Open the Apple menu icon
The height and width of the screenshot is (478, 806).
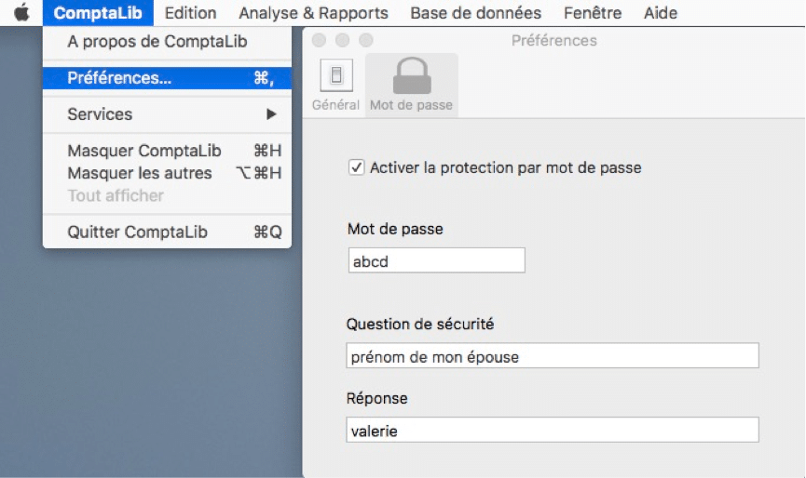[21, 12]
